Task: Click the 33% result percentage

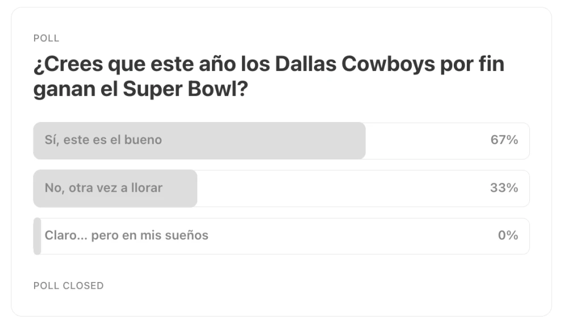Action: pos(504,188)
